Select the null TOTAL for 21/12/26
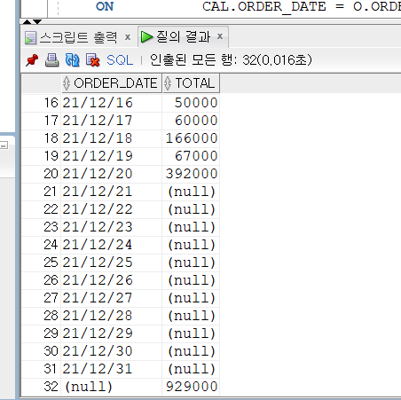 [x=191, y=280]
